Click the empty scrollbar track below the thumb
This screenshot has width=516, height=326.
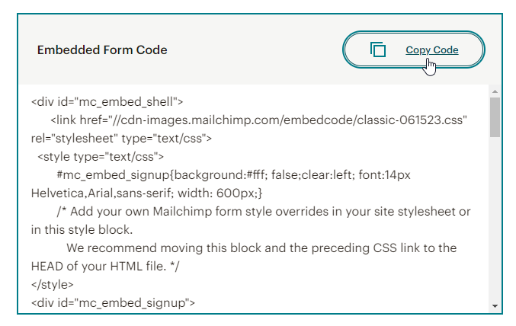(x=495, y=221)
